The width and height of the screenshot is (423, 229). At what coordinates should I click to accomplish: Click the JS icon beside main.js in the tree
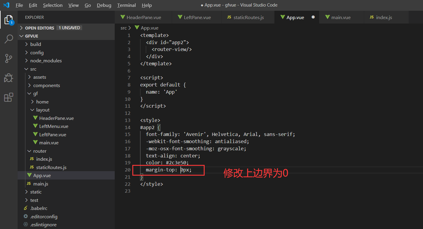[x=29, y=184]
